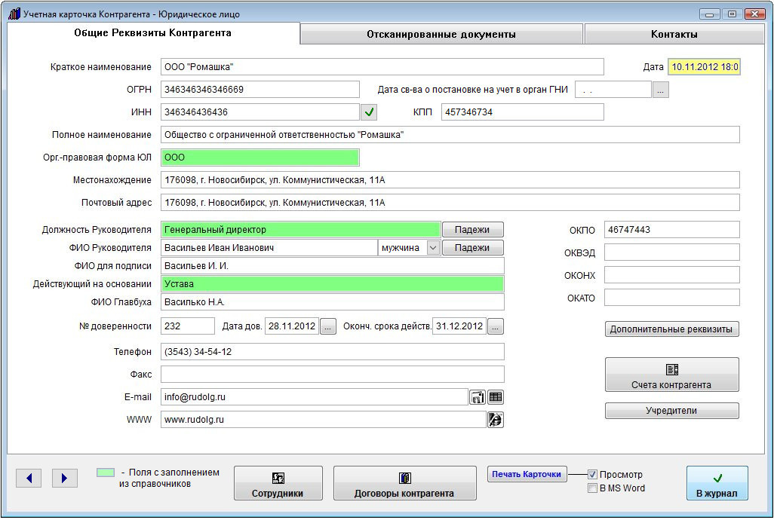Go to next record with right arrow
This screenshot has width=774, height=520.
pos(65,478)
